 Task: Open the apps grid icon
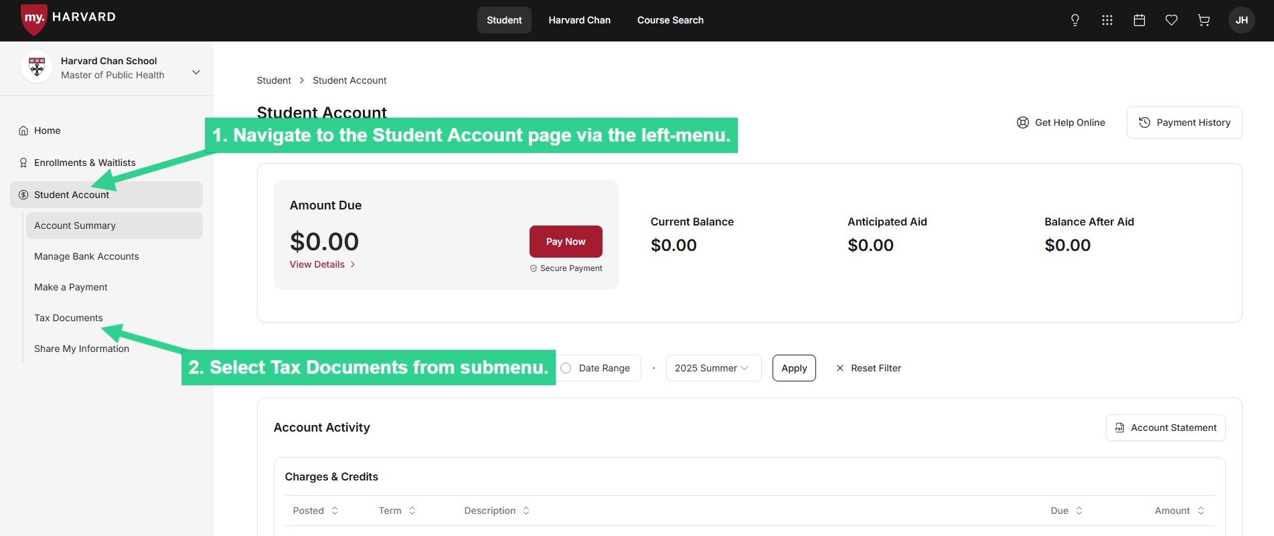1107,20
